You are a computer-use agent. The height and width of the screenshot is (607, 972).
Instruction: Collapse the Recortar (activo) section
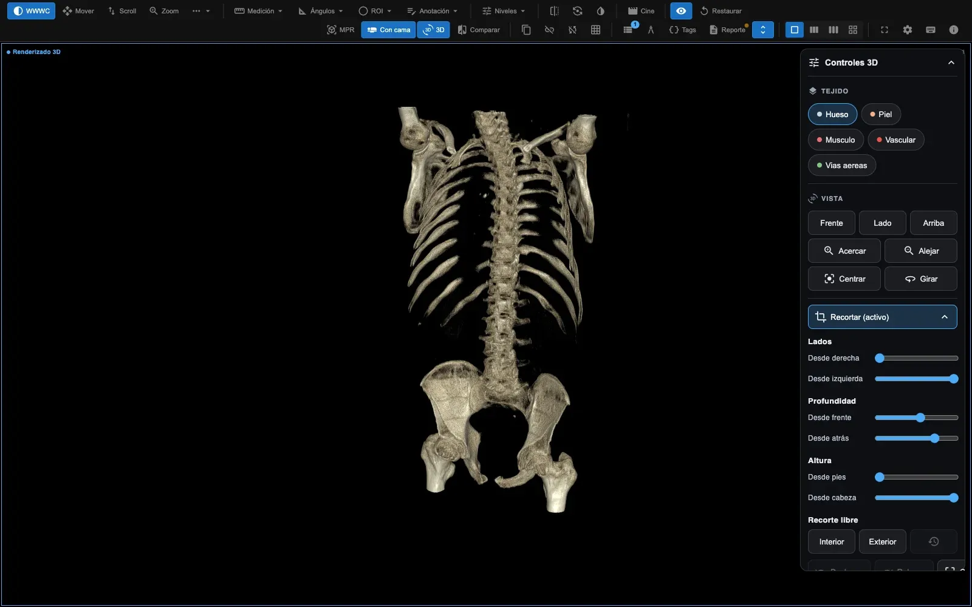click(x=883, y=317)
